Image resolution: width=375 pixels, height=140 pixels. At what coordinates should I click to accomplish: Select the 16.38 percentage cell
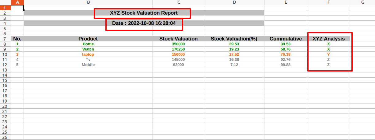(x=234, y=60)
